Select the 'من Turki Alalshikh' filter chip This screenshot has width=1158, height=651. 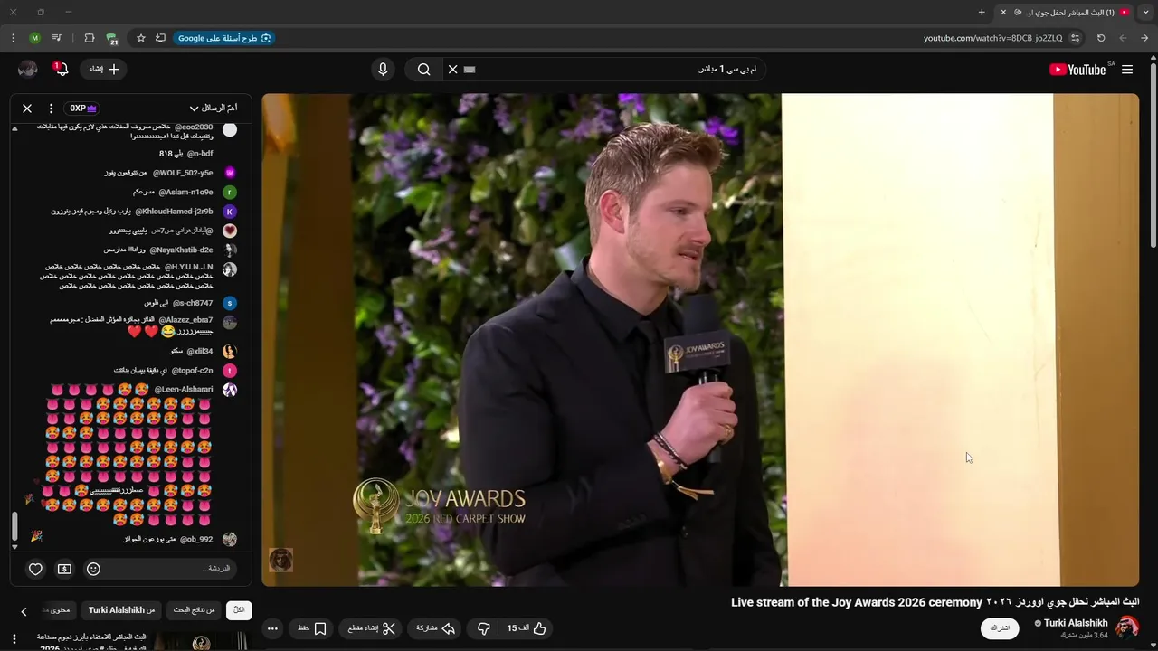(122, 610)
